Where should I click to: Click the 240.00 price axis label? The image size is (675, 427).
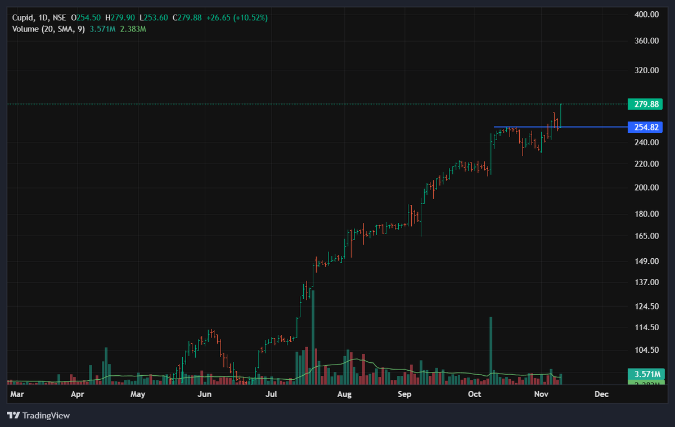click(646, 143)
